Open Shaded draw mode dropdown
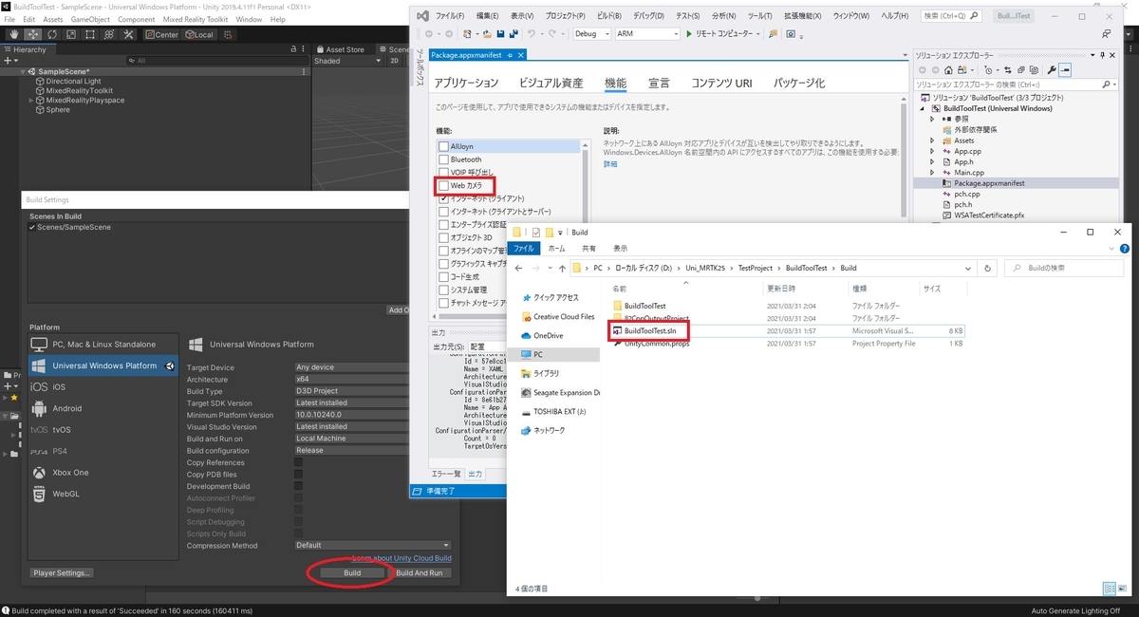1139x617 pixels. click(347, 61)
